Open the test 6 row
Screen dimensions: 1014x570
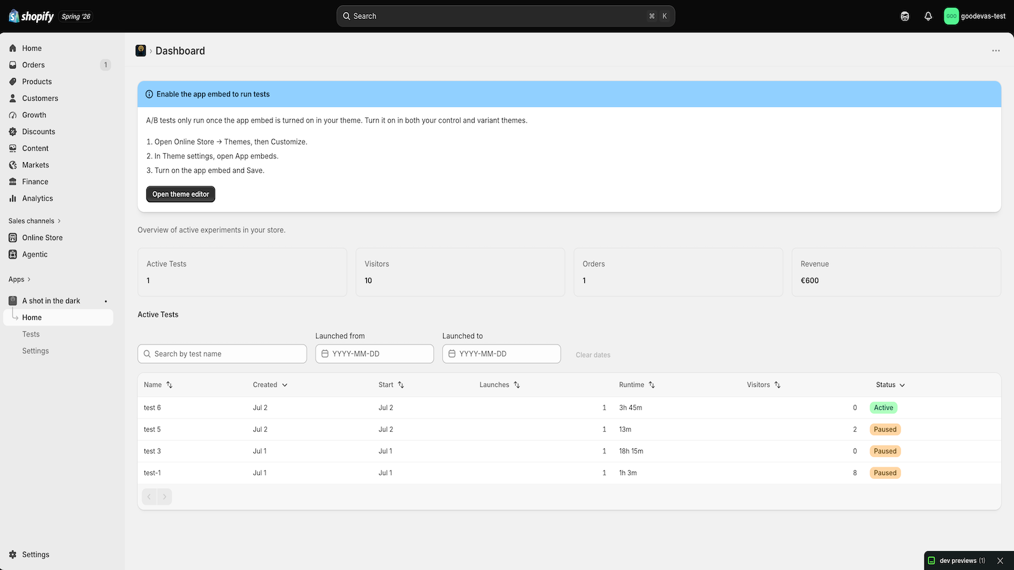pos(569,408)
